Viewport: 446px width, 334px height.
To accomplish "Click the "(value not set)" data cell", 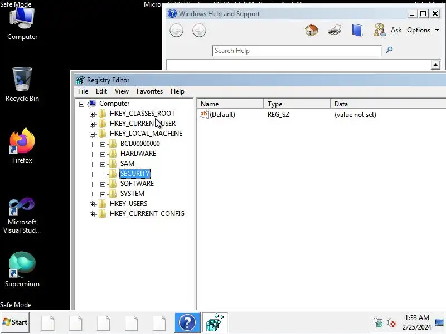I will 355,115.
